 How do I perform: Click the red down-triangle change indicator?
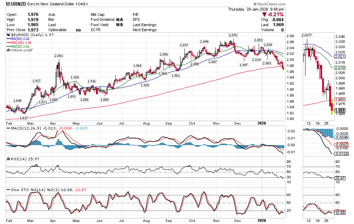pos(264,15)
